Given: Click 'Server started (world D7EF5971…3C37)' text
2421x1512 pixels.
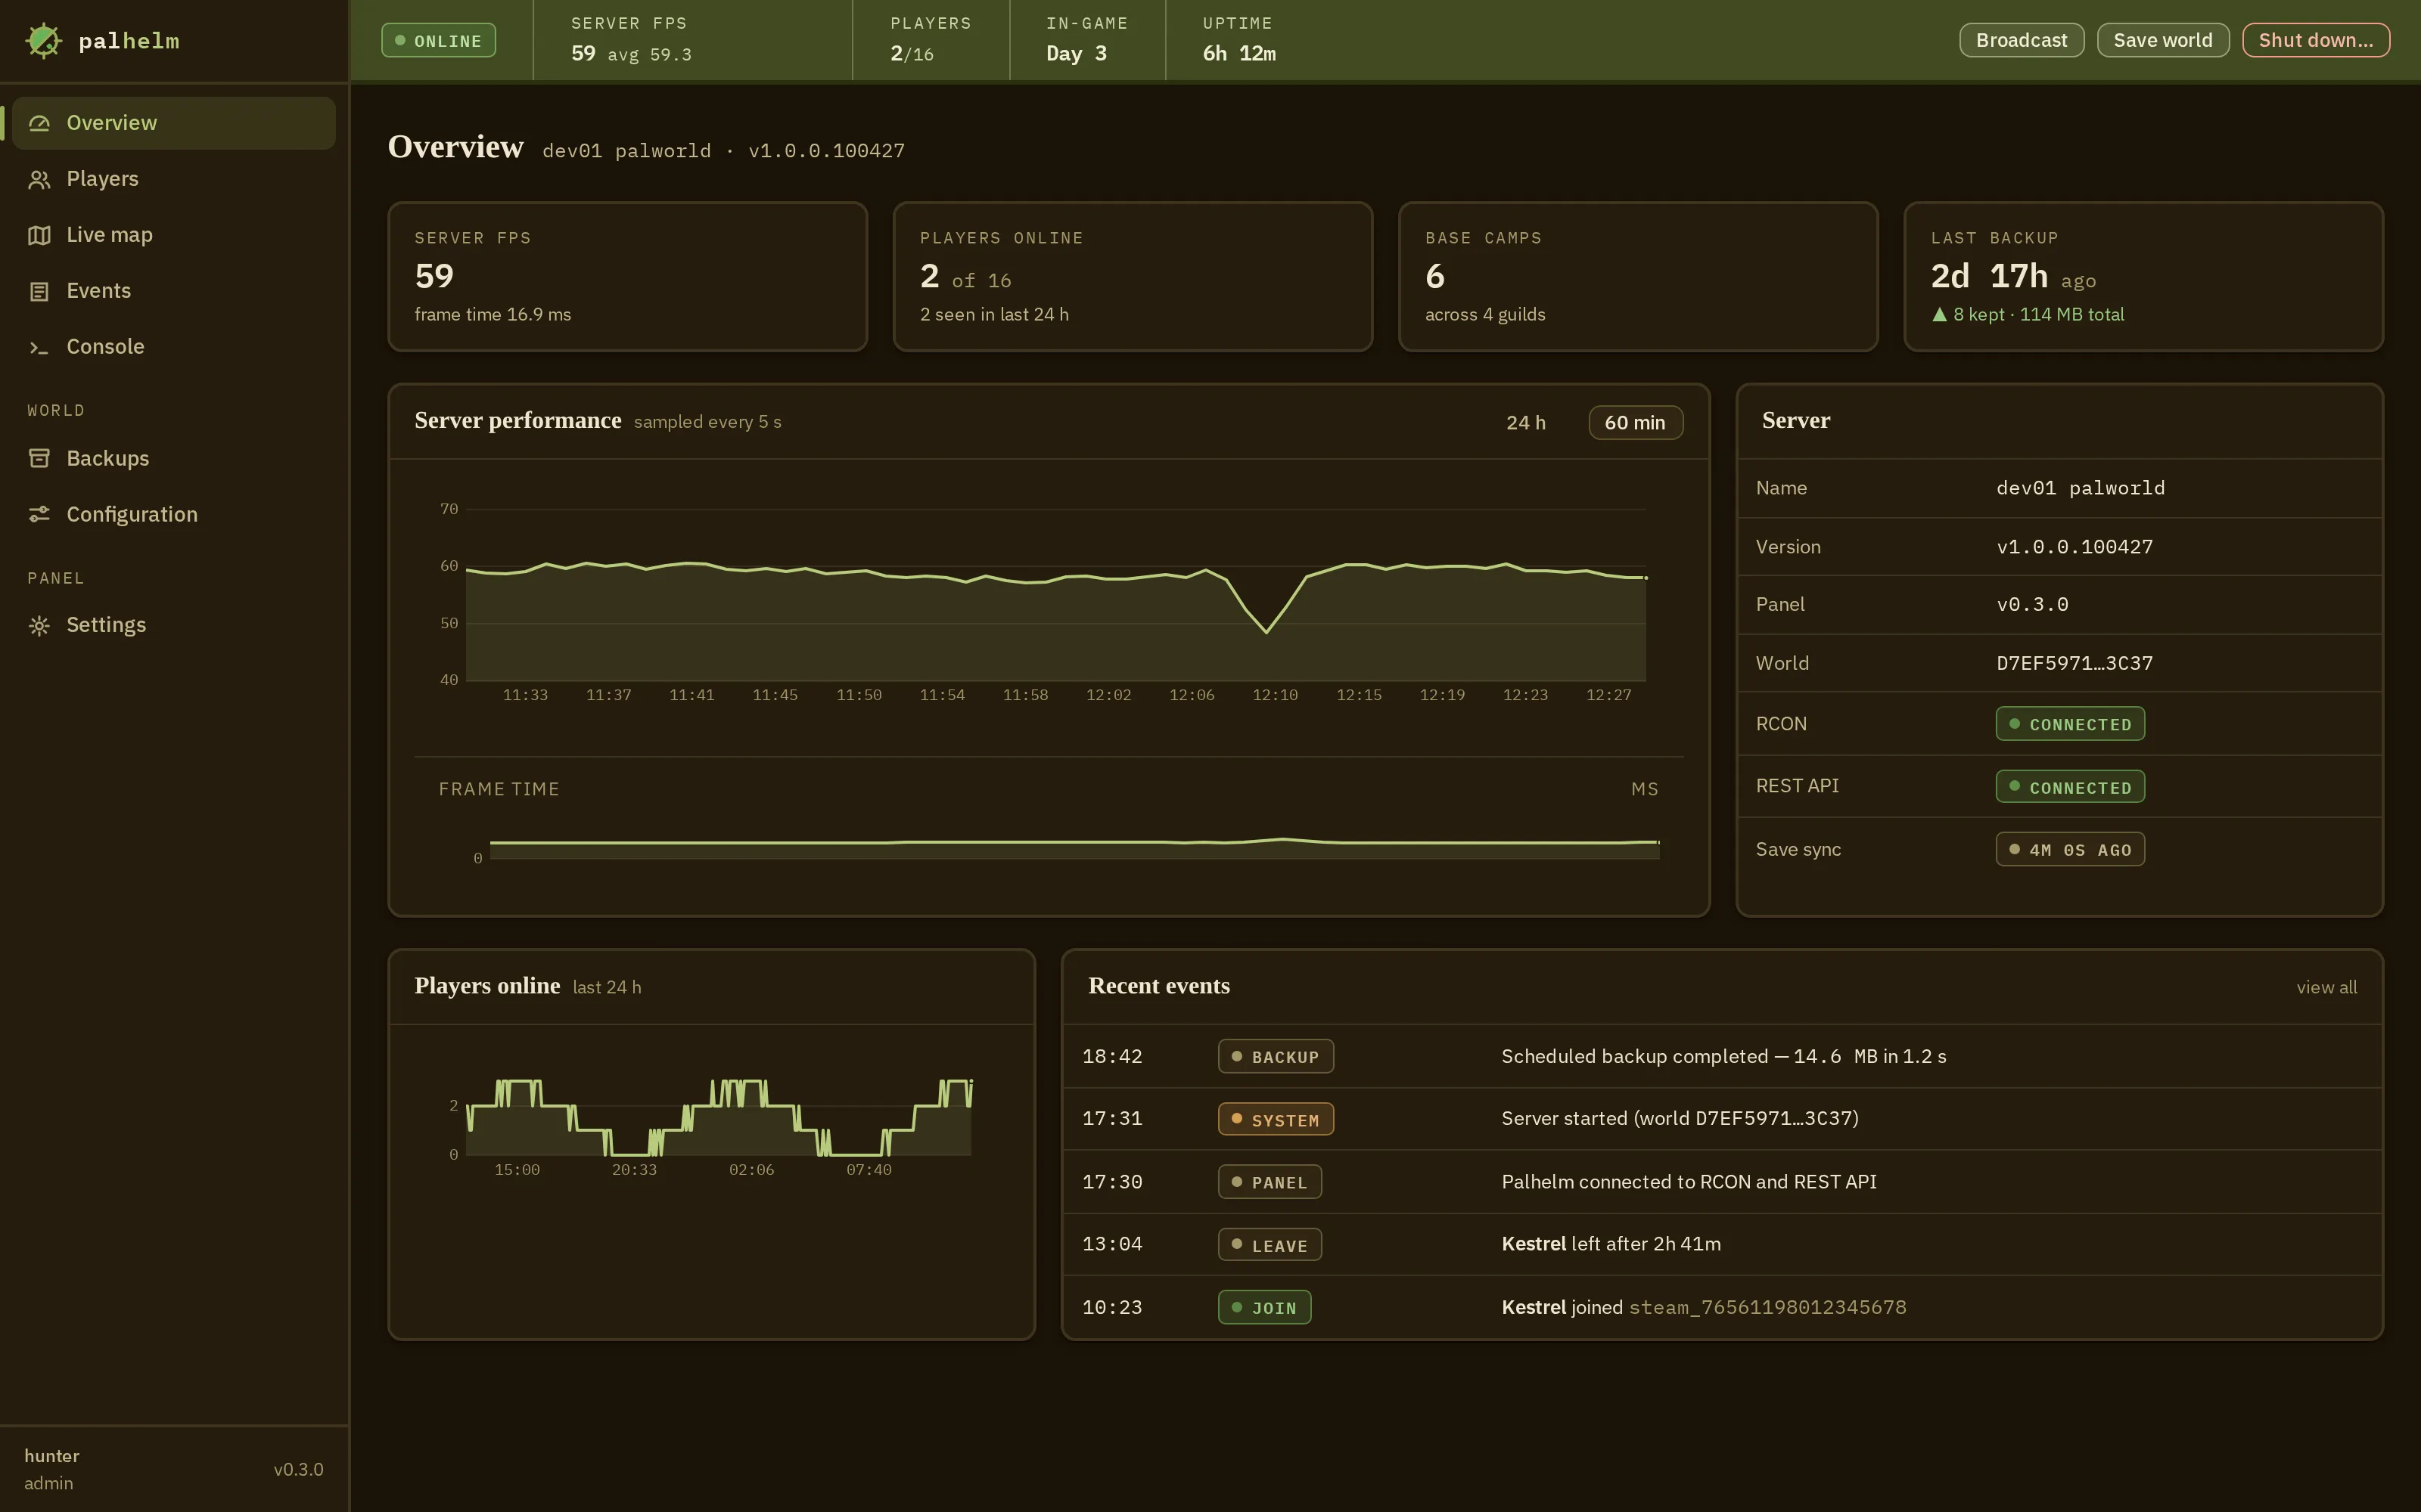Looking at the screenshot, I should (1680, 1118).
